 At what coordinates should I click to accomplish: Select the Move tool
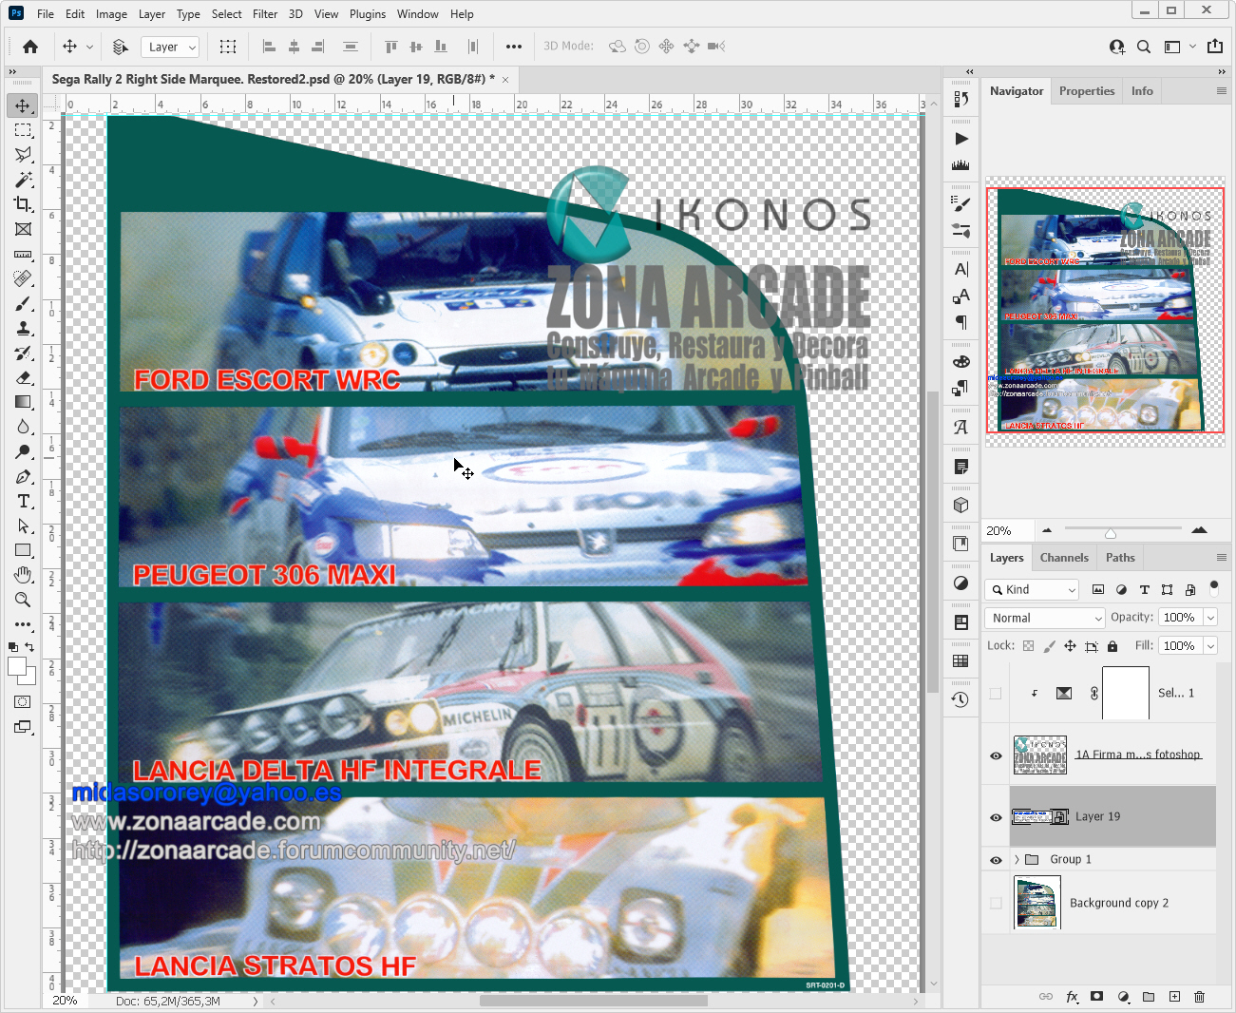(x=23, y=105)
